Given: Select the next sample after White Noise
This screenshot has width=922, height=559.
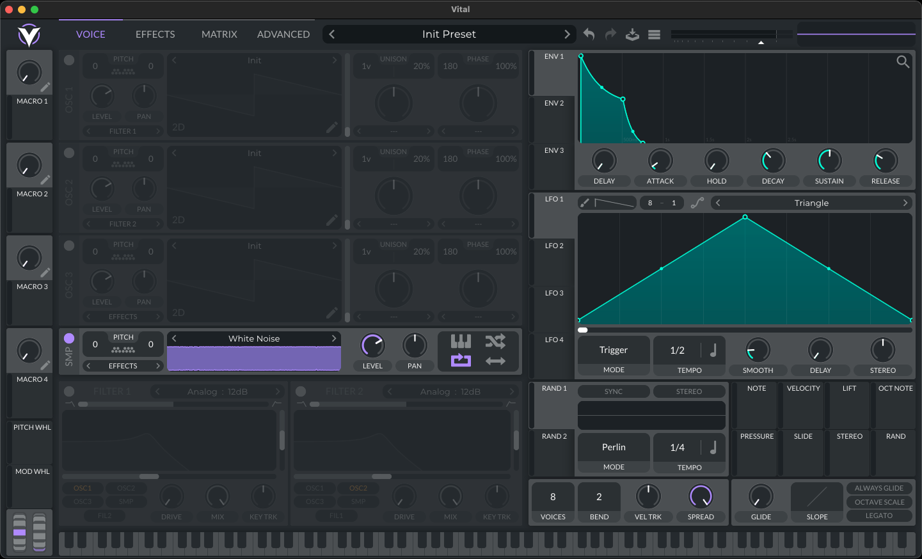Looking at the screenshot, I should 334,338.
